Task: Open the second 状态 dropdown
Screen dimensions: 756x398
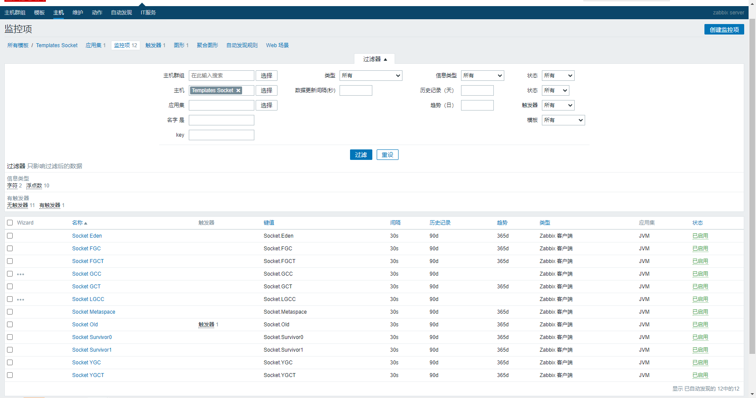Action: pos(555,90)
